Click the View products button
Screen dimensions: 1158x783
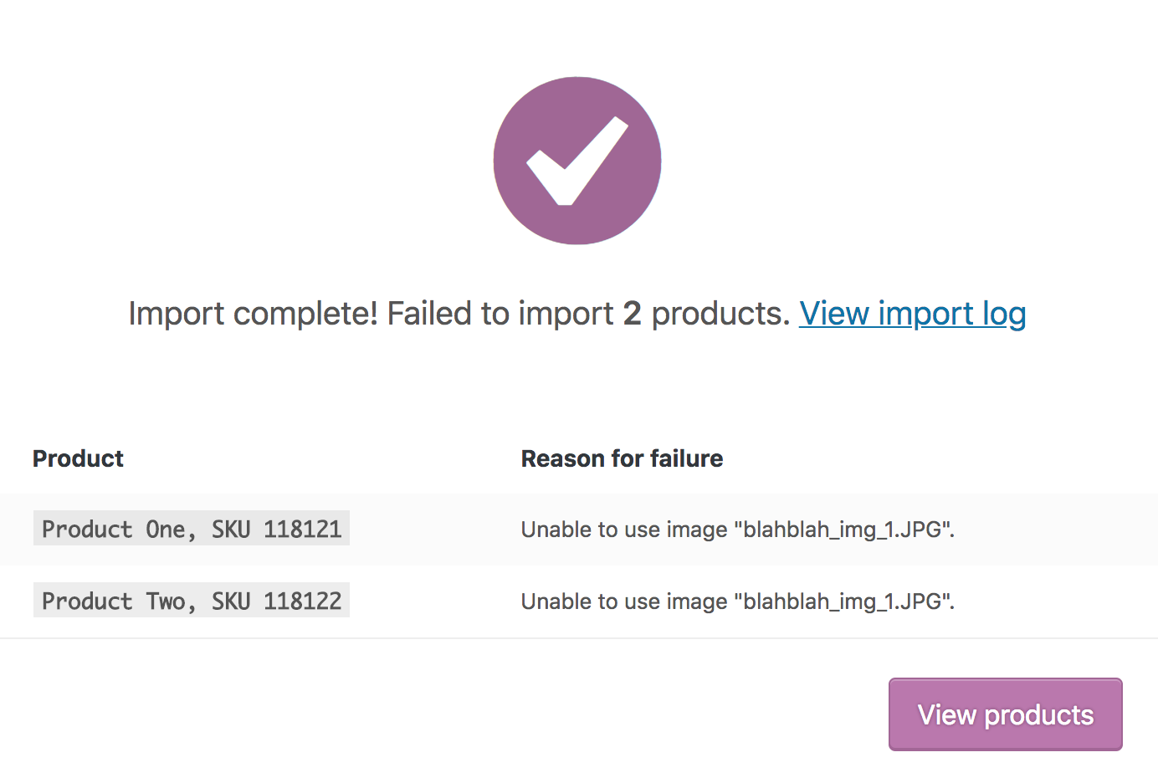[x=1004, y=714]
